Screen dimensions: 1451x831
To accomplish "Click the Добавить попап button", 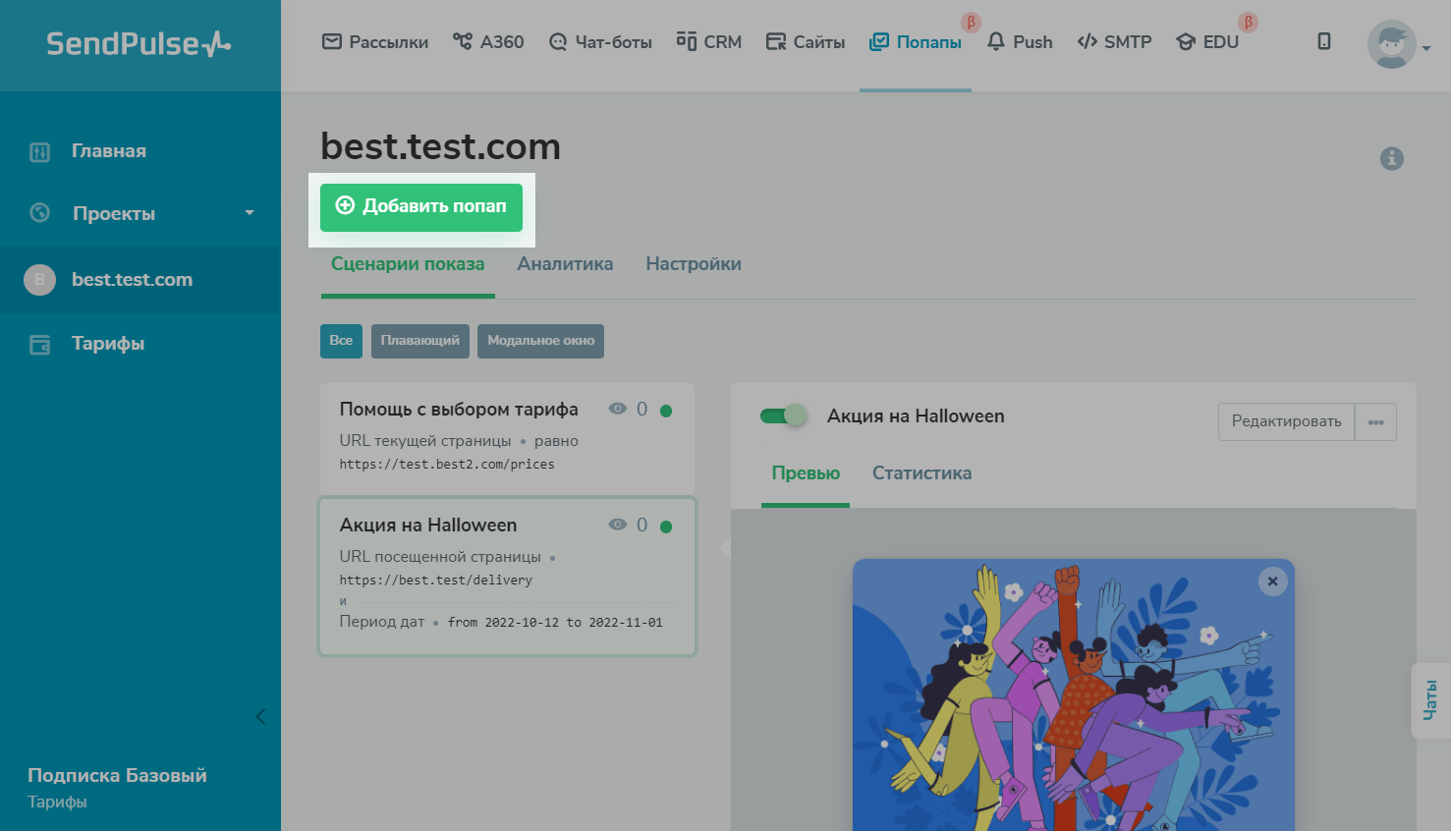I will click(421, 207).
